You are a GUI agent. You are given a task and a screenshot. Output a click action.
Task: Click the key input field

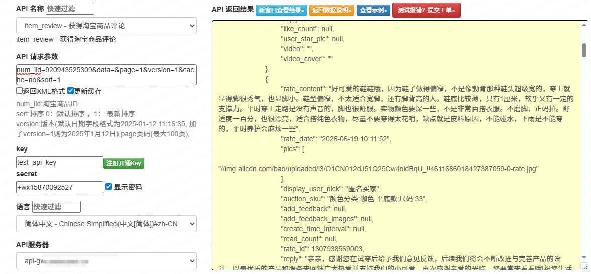tap(60, 162)
